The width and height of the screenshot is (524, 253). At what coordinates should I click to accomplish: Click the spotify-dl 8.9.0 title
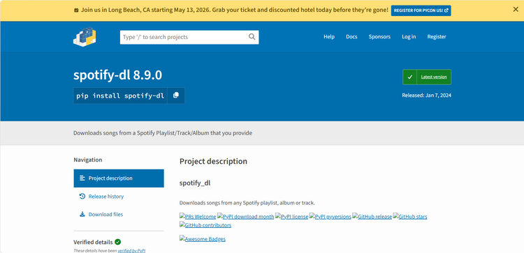click(117, 75)
